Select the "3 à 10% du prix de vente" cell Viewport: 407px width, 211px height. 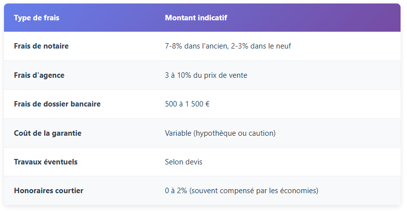(206, 75)
